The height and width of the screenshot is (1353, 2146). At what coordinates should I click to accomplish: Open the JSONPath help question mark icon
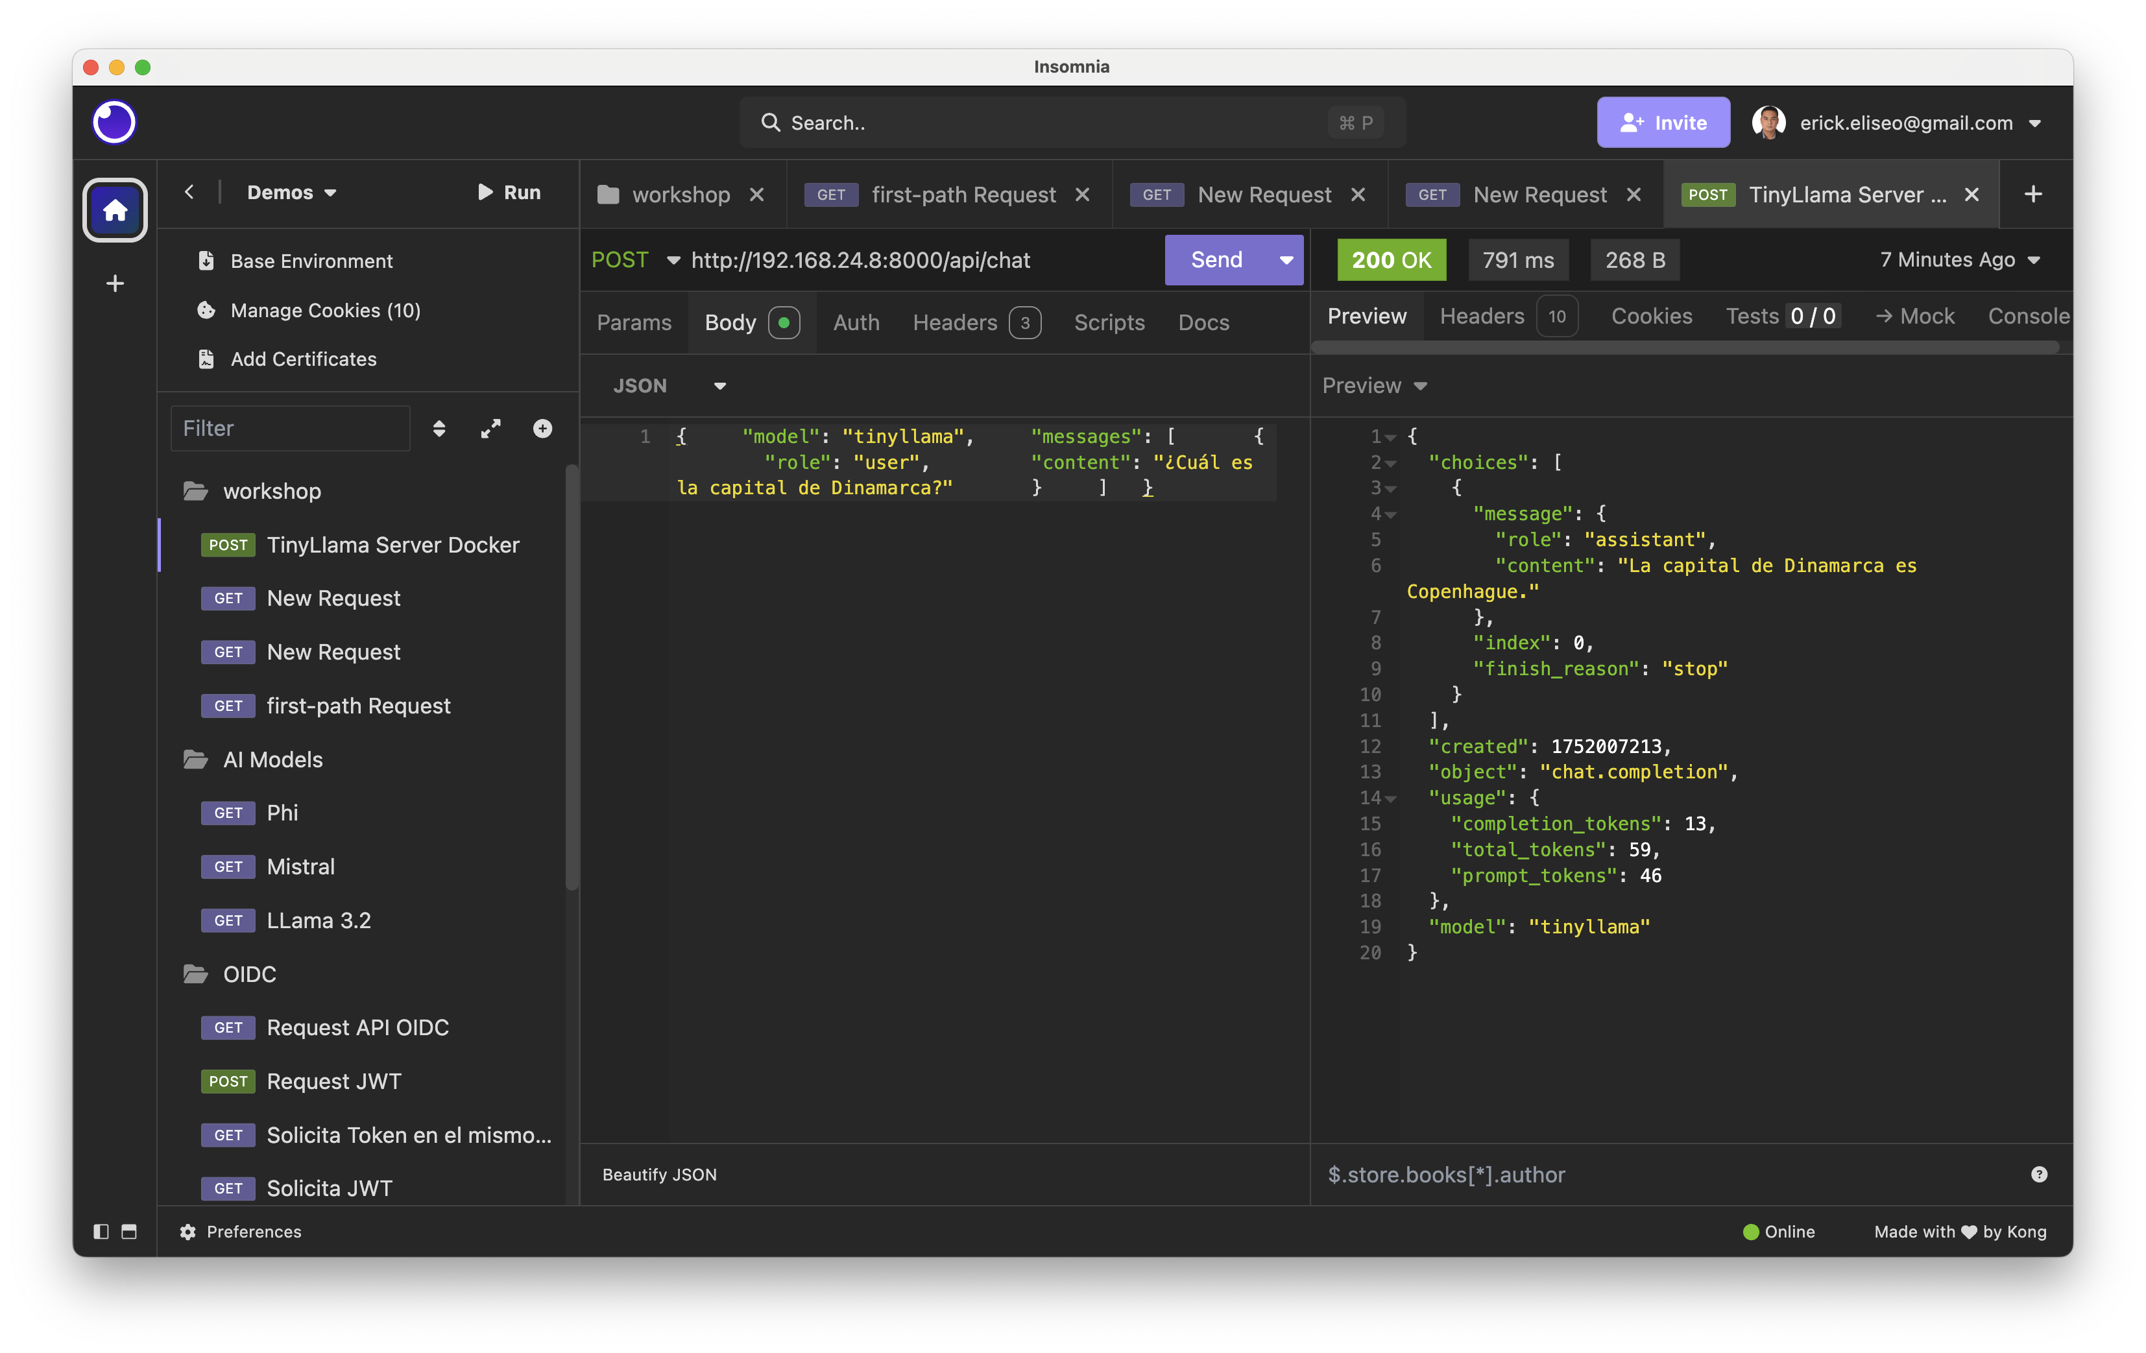2038,1174
